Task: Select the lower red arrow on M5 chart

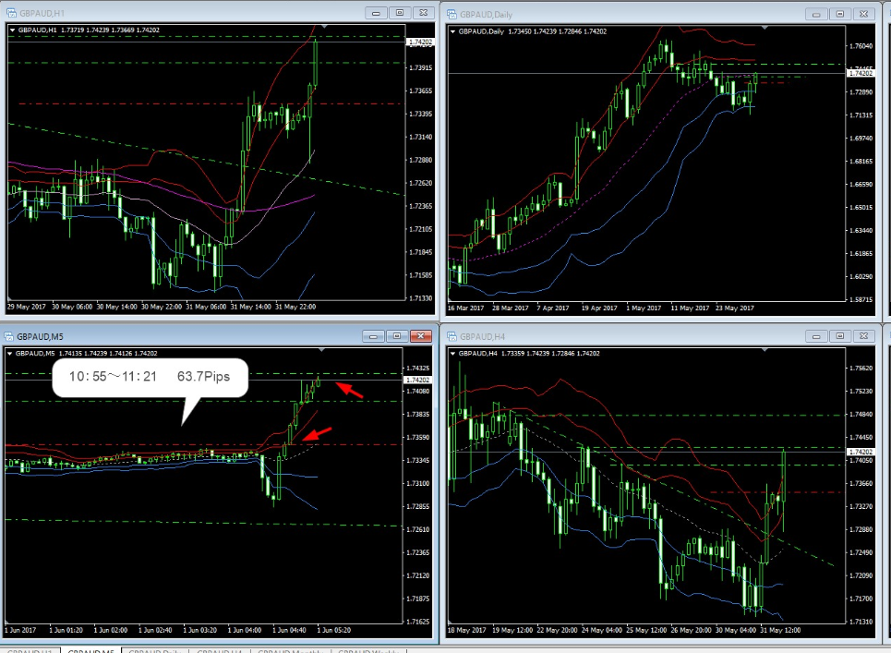Action: [318, 434]
